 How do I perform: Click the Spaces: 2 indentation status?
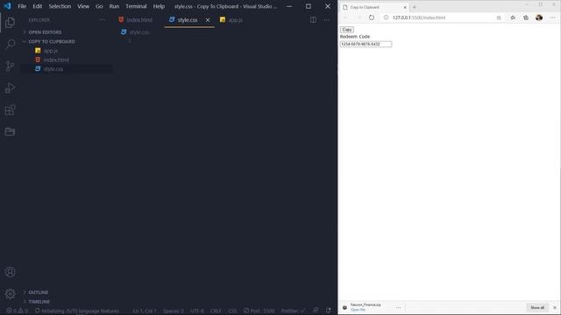(174, 311)
